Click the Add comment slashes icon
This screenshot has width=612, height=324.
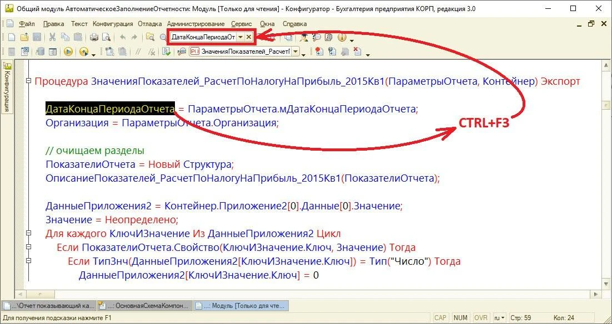tap(138, 52)
